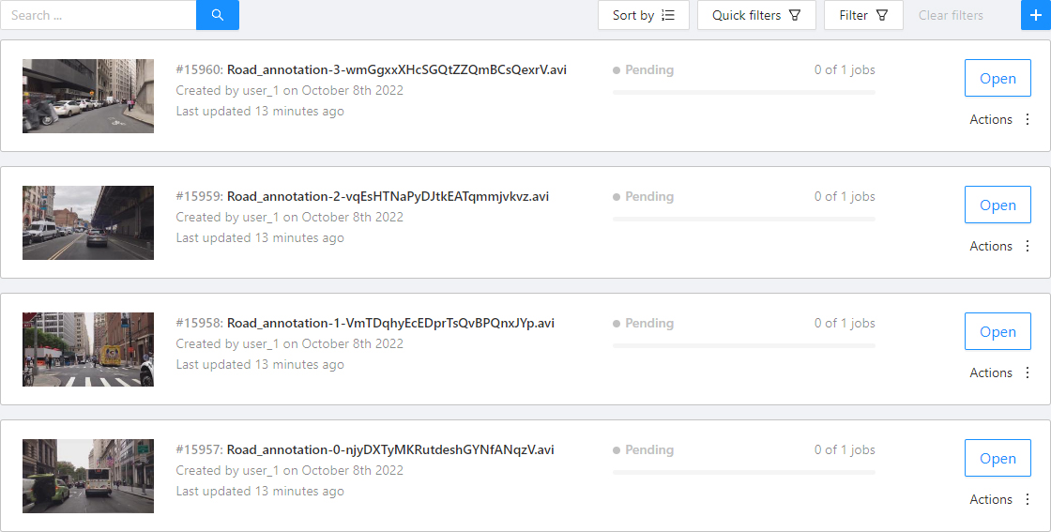
Task: Click thumbnail of Road_annotation-3 task
Action: [x=88, y=96]
